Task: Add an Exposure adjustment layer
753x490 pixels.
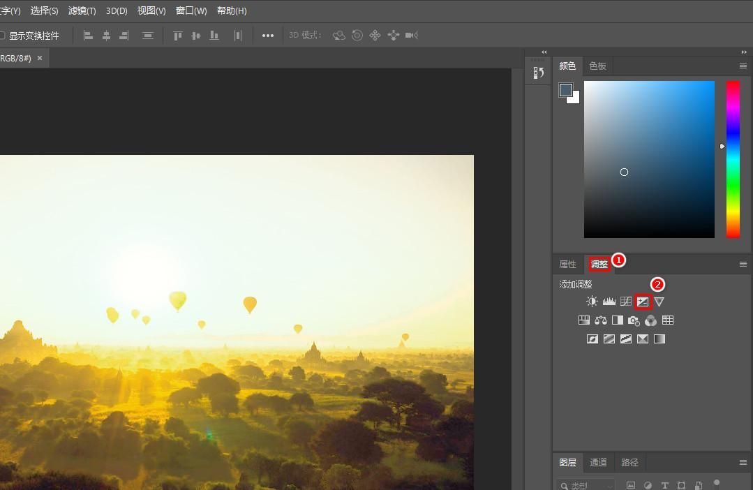Action: tap(643, 302)
